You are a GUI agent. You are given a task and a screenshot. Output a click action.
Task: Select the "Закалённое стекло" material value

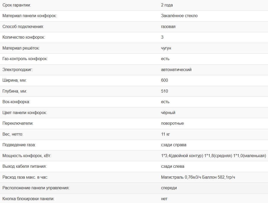pos(179,16)
